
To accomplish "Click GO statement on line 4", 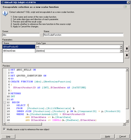I will pos(12,79).
